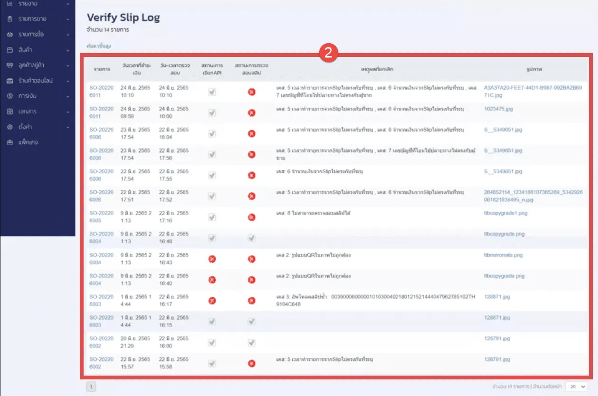Expand the รายการขาย sidebar menu arrow

coord(68,19)
